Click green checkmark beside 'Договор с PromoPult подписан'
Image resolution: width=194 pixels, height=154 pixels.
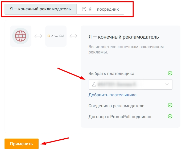tap(170, 116)
